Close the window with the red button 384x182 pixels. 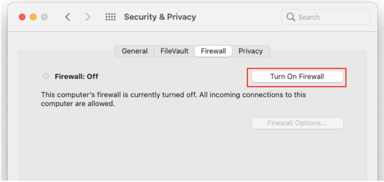click(22, 17)
